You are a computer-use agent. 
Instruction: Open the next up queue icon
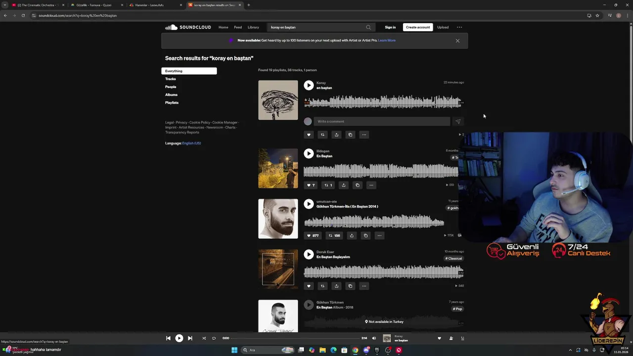click(463, 338)
